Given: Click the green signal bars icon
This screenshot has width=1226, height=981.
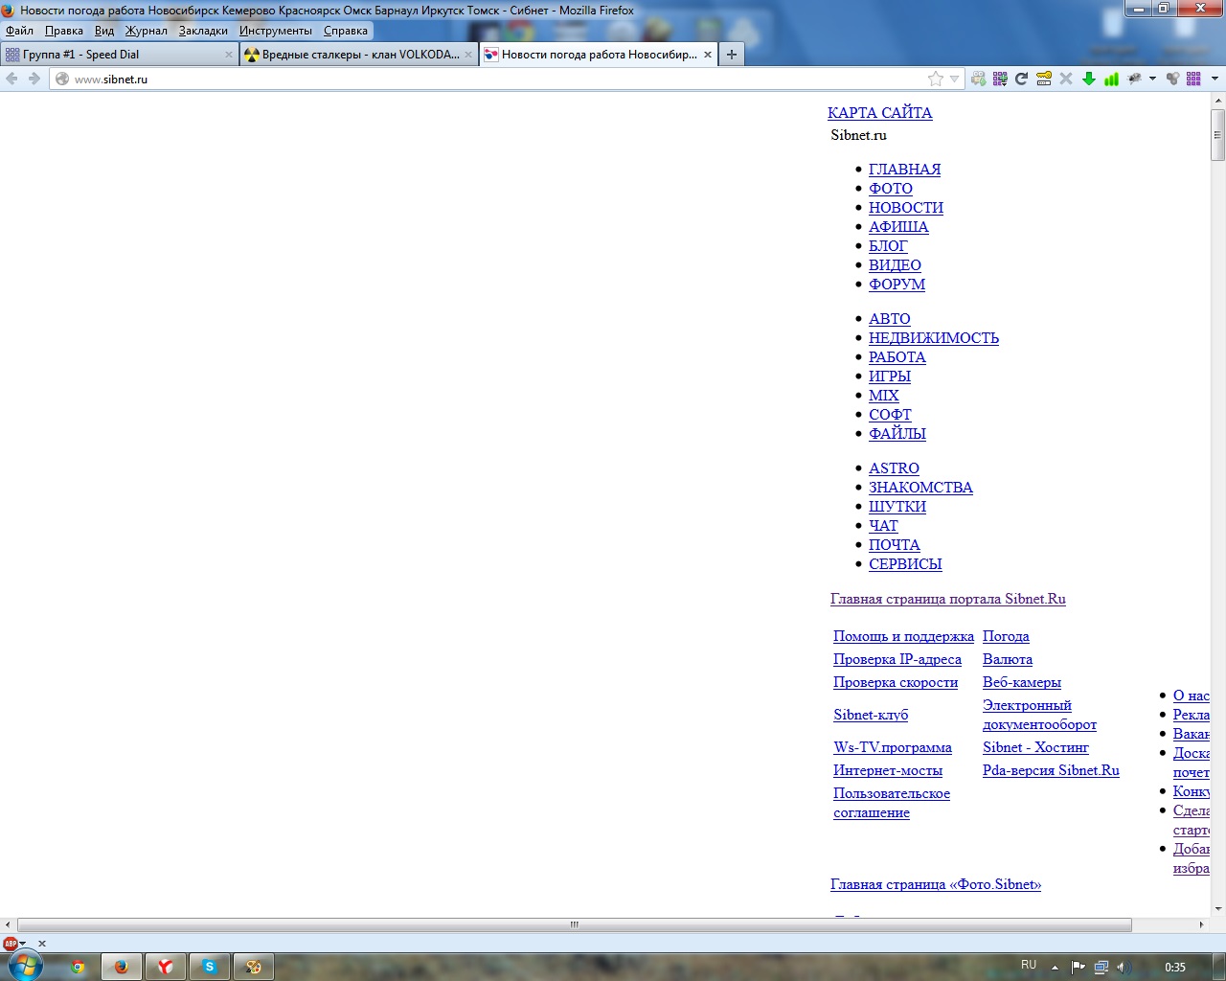Looking at the screenshot, I should 1111,79.
